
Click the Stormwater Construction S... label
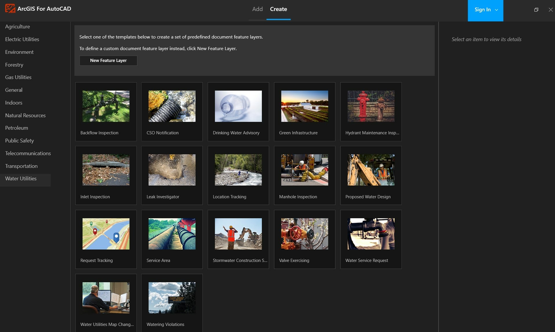pos(240,261)
